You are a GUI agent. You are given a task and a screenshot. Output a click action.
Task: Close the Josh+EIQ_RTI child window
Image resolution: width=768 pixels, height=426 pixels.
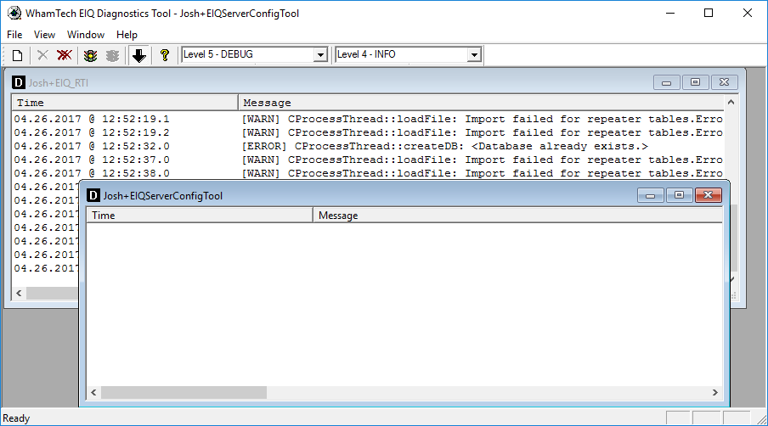[724, 82]
